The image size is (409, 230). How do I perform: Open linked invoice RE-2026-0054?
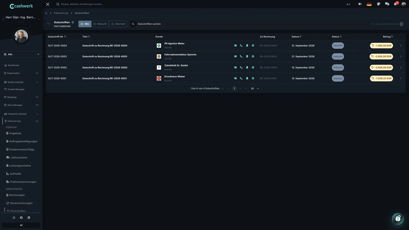[268, 46]
